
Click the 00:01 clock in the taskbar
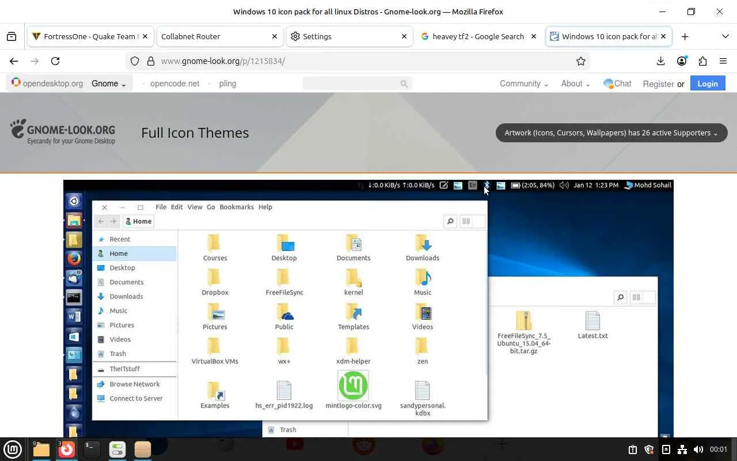point(719,449)
